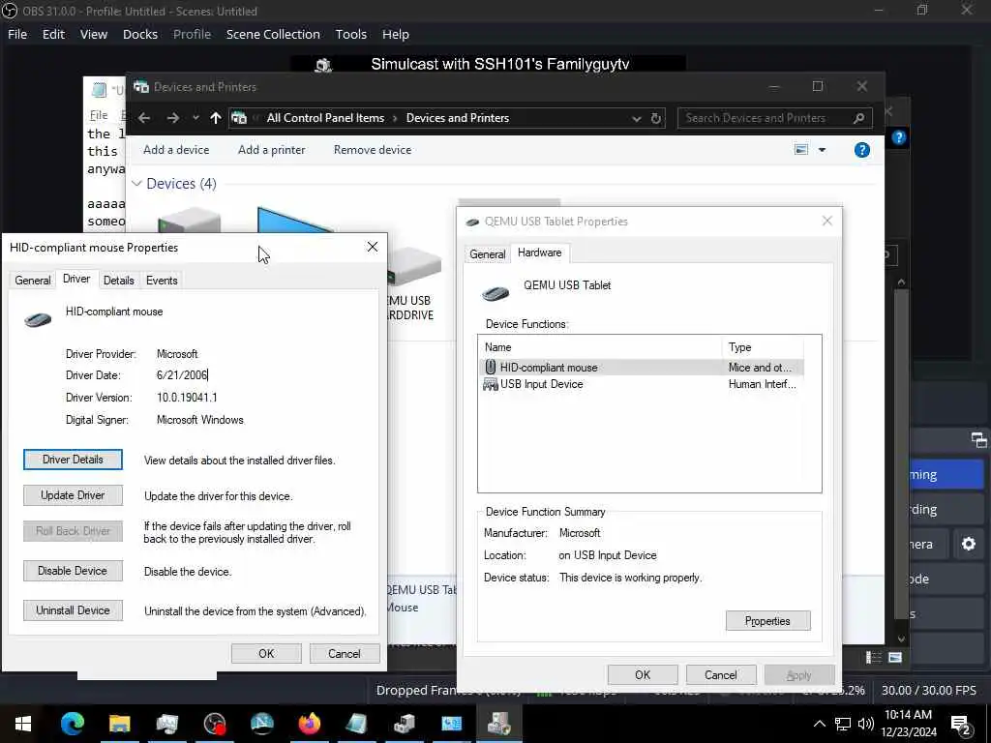991x743 pixels.
Task: Open the OBS View menu
Action: (x=94, y=34)
